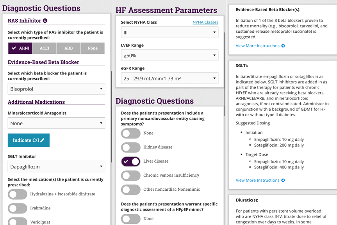Select the ACEI tab option
337x225 pixels.
coord(45,48)
